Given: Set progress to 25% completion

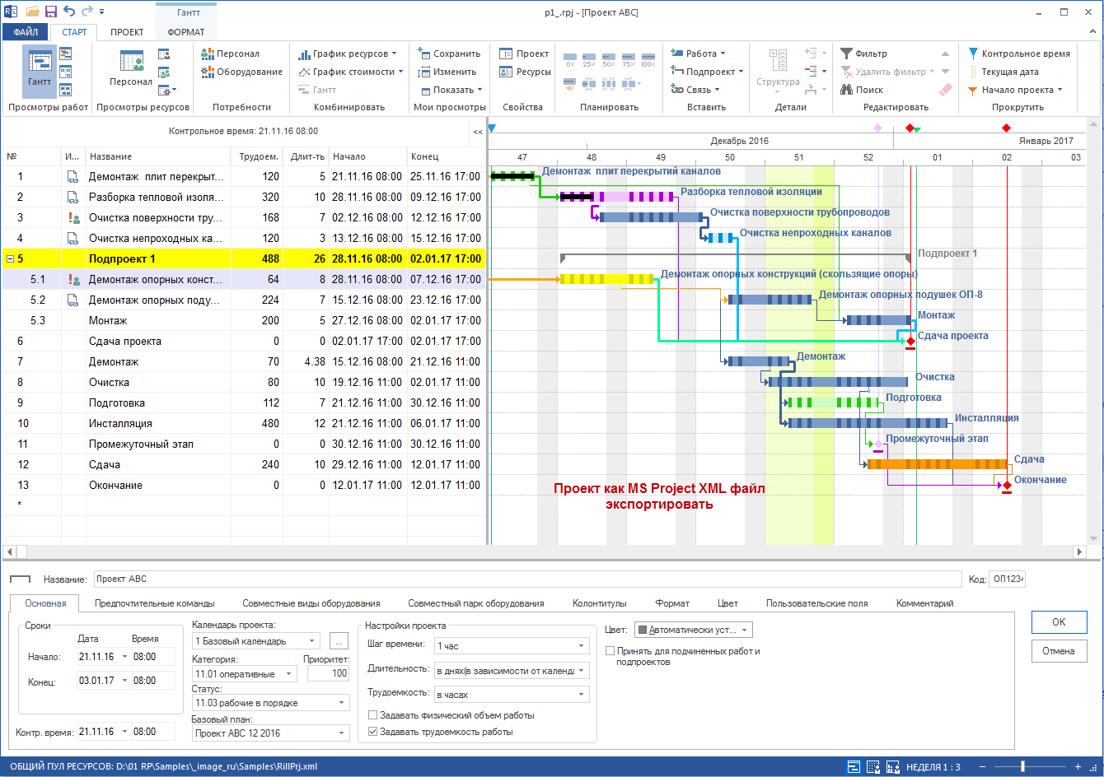Looking at the screenshot, I should pyautogui.click(x=589, y=59).
